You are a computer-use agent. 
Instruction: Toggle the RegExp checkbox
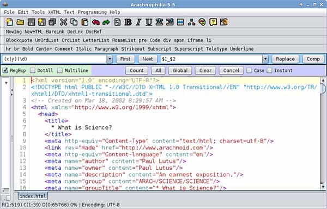pyautogui.click(x=5, y=70)
